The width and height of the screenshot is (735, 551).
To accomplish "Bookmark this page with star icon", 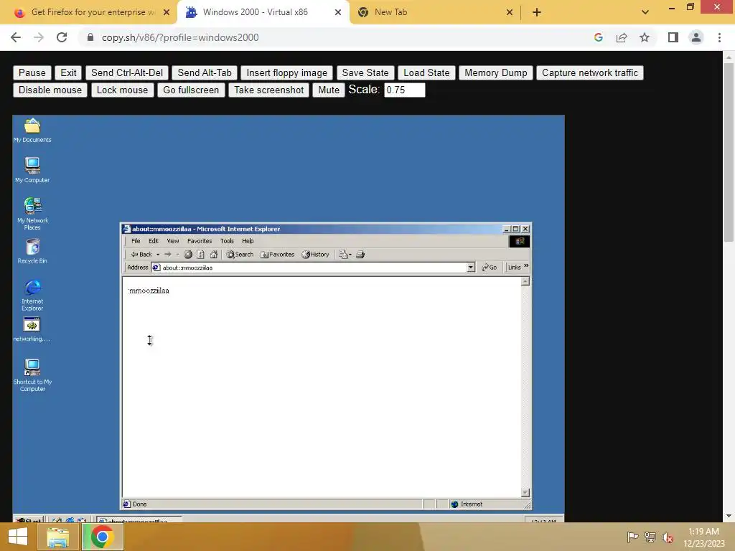I will coord(645,37).
